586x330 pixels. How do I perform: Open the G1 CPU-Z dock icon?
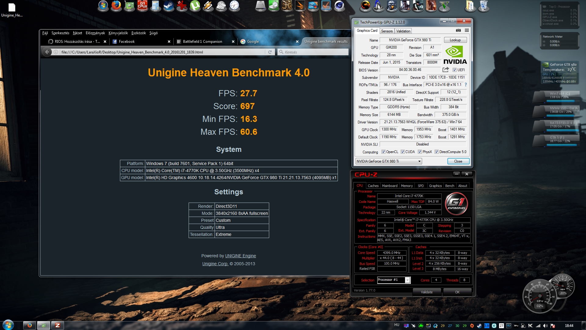coord(143,5)
